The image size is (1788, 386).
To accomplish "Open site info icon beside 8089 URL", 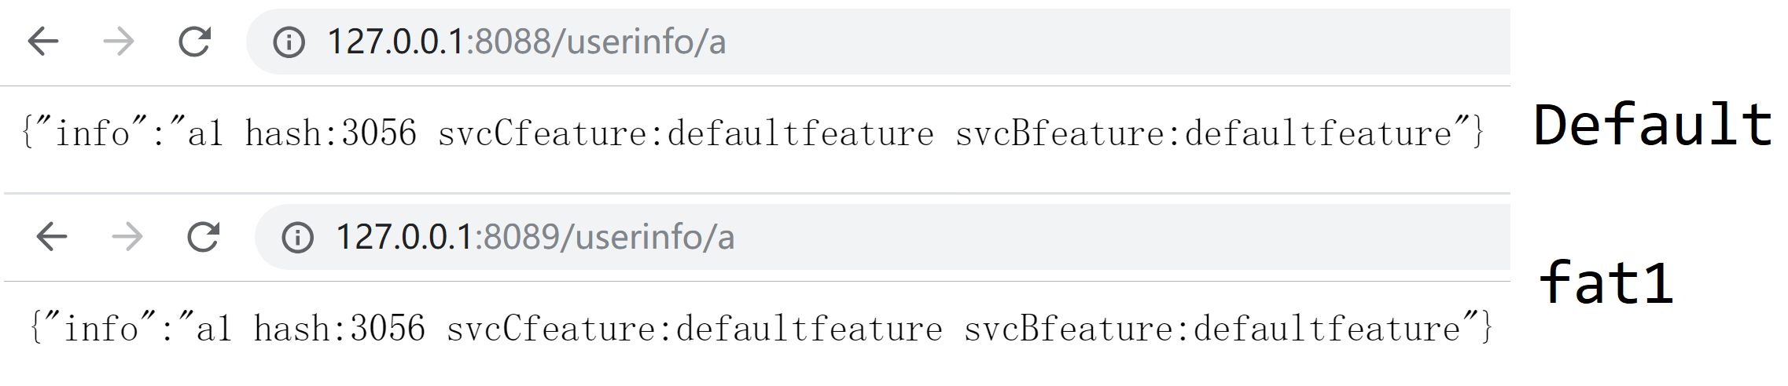I will tap(297, 237).
